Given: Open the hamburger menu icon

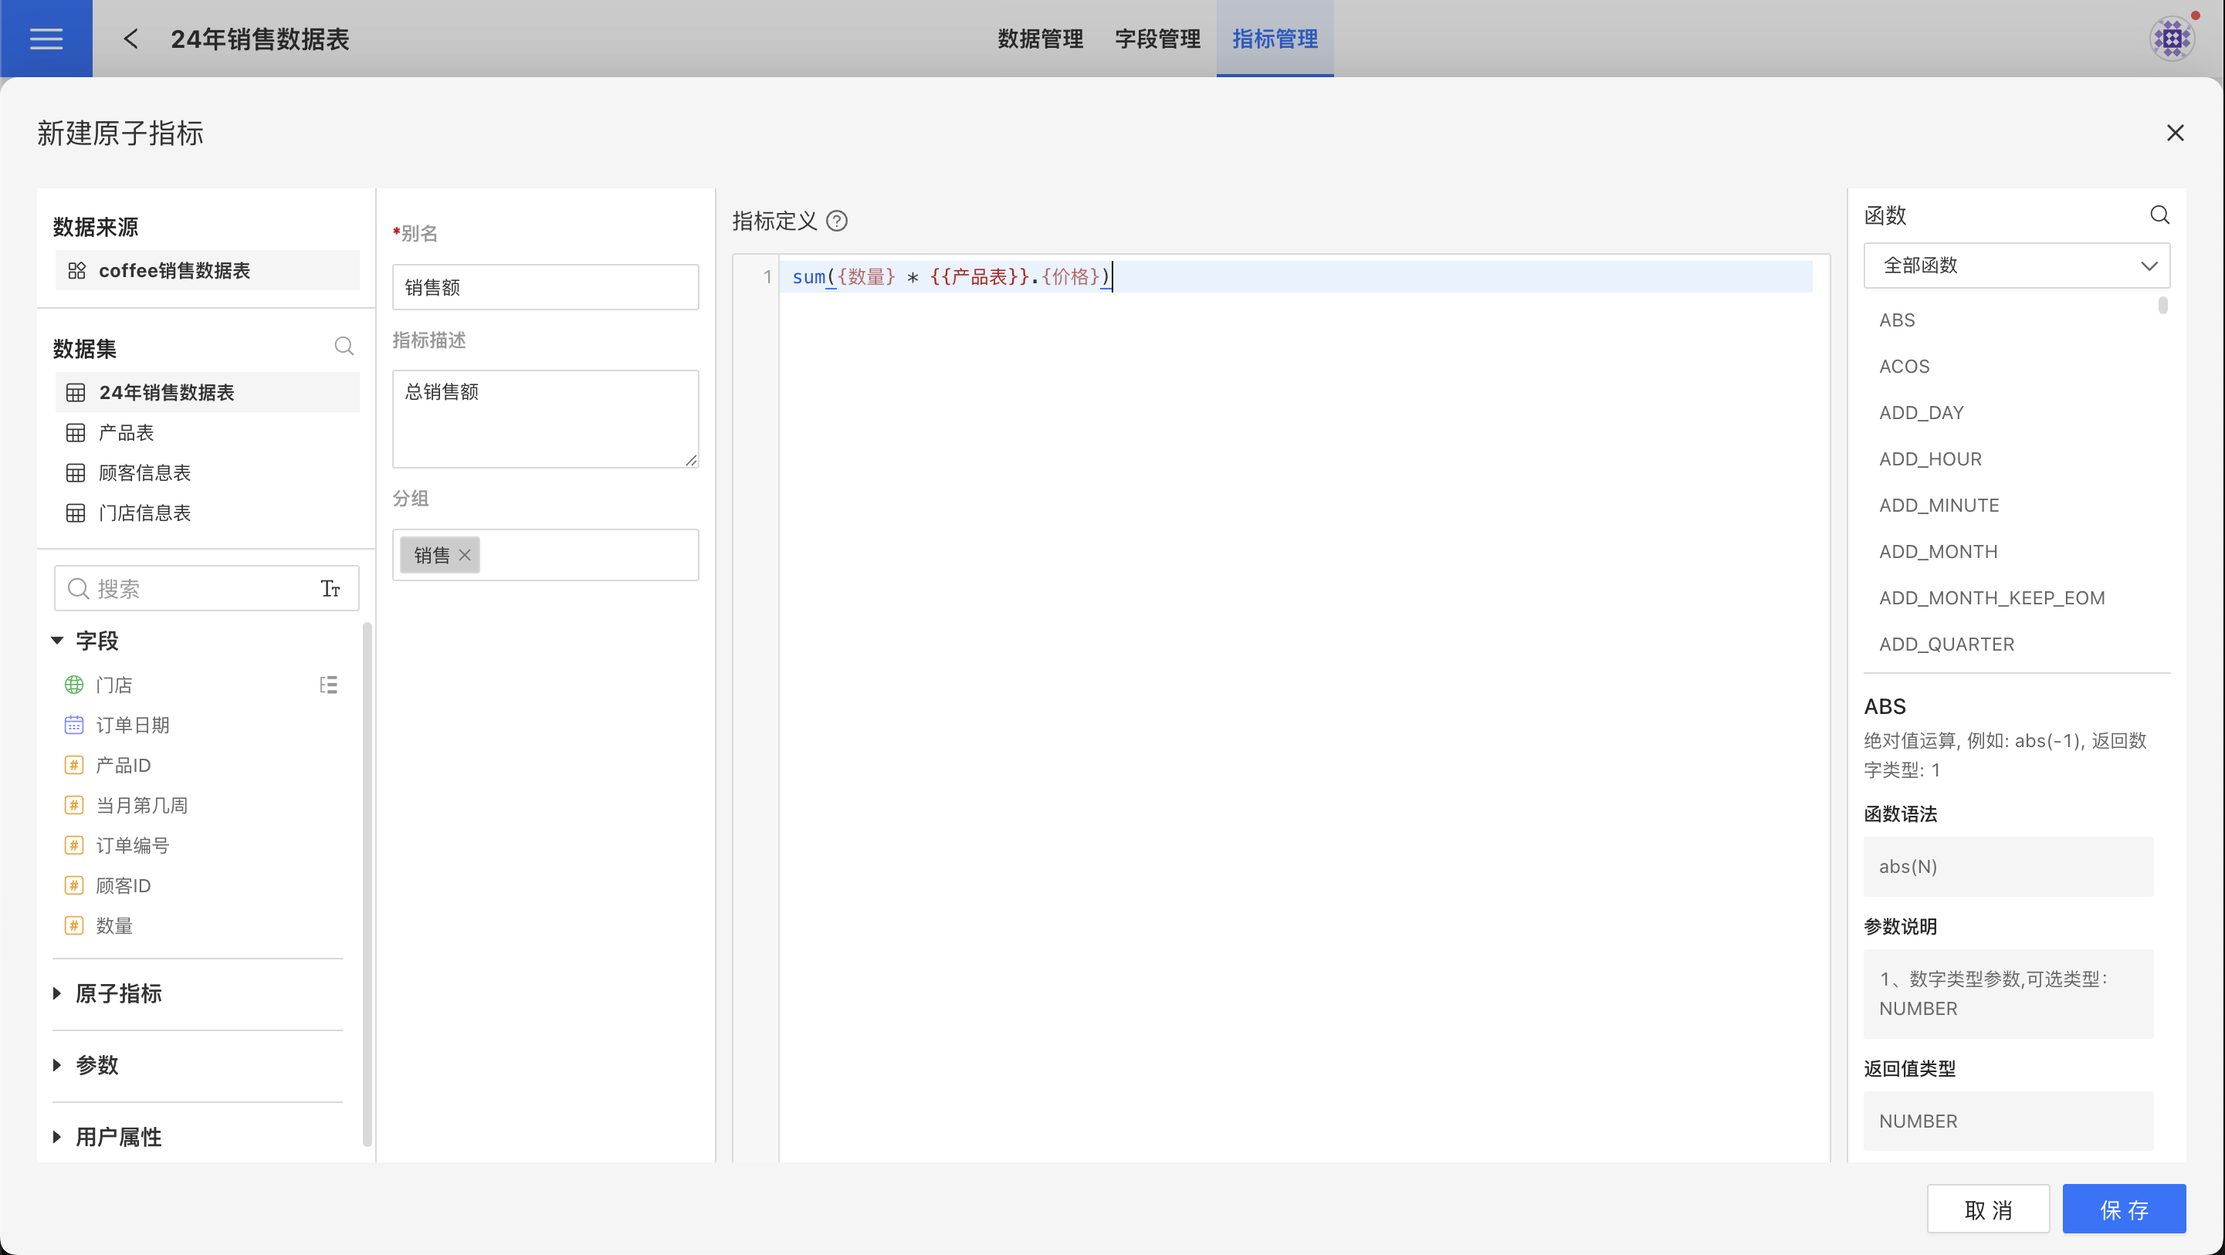Looking at the screenshot, I should [46, 38].
